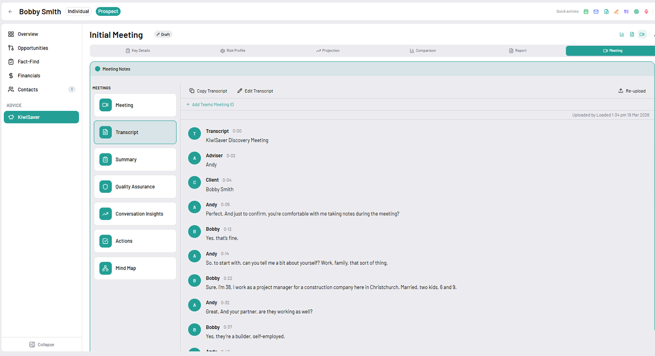655x356 pixels.
Task: Click the Draft status badge
Action: click(x=163, y=35)
